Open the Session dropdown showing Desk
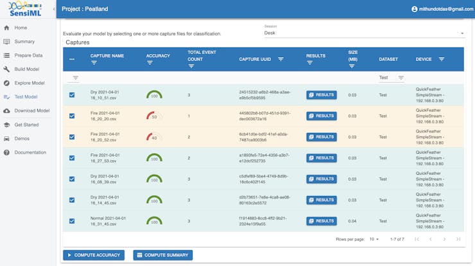The image size is (475, 266). click(363, 32)
